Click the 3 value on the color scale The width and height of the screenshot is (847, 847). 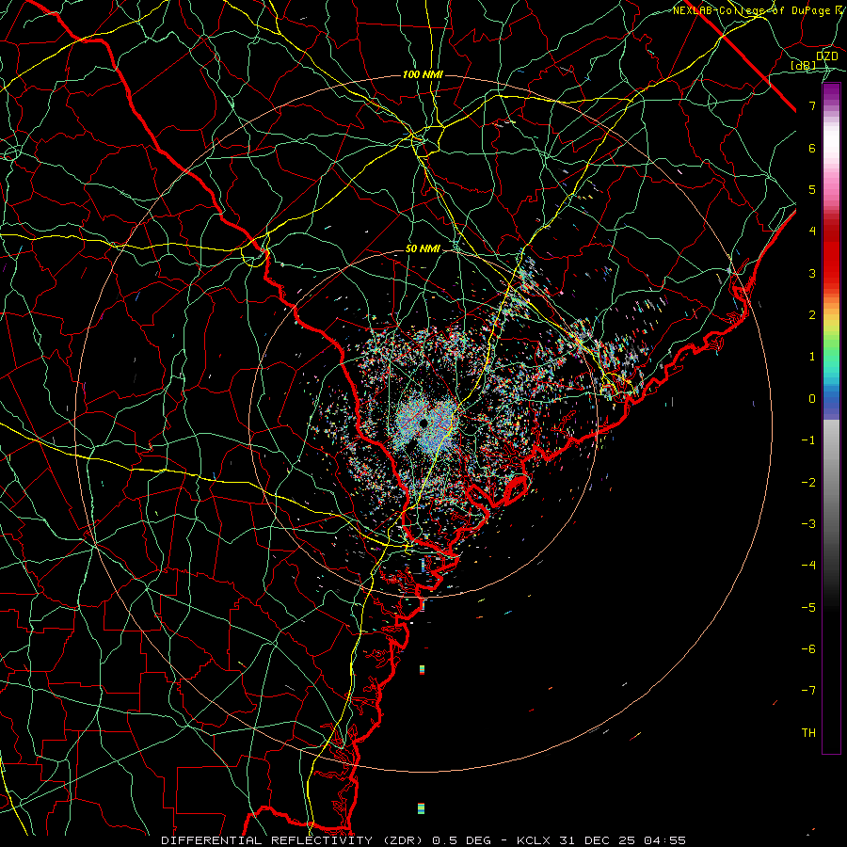[x=812, y=273]
